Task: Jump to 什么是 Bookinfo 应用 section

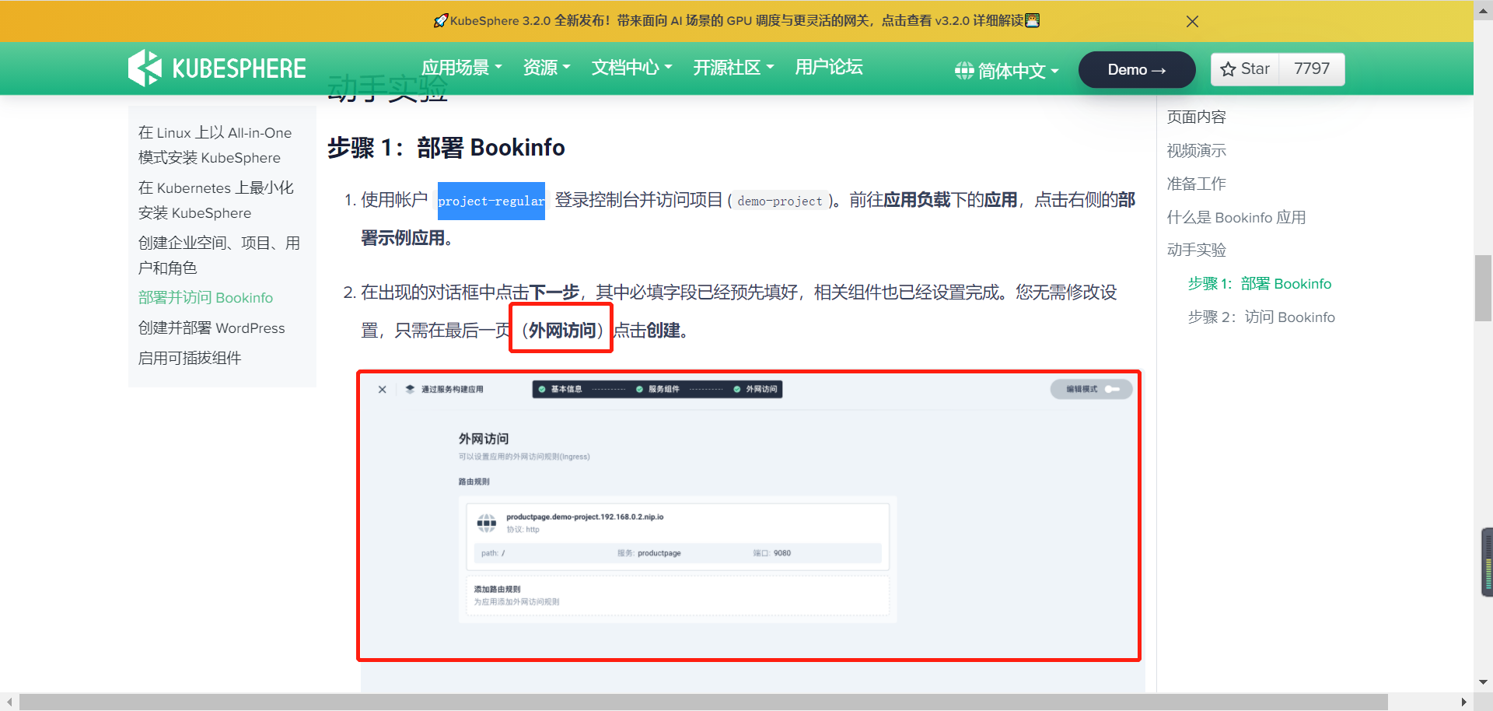Action: pyautogui.click(x=1236, y=218)
